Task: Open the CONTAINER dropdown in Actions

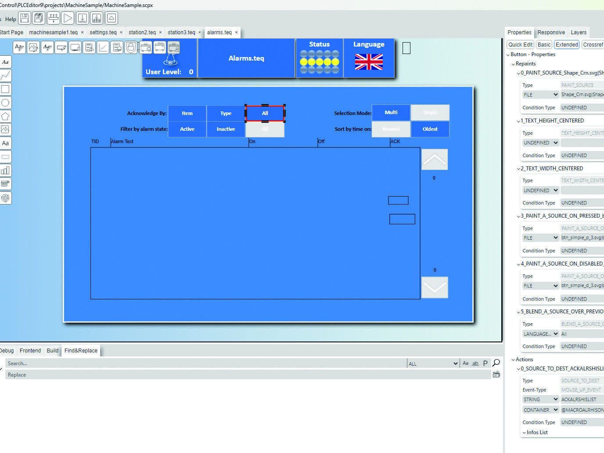Action: click(540, 410)
